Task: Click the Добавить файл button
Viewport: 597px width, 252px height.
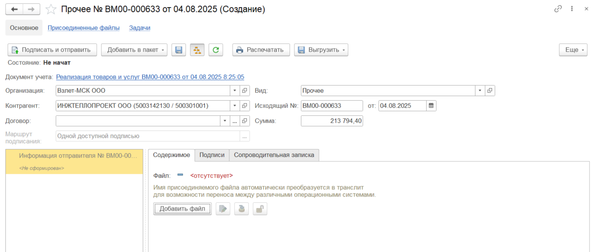Action: [x=182, y=209]
